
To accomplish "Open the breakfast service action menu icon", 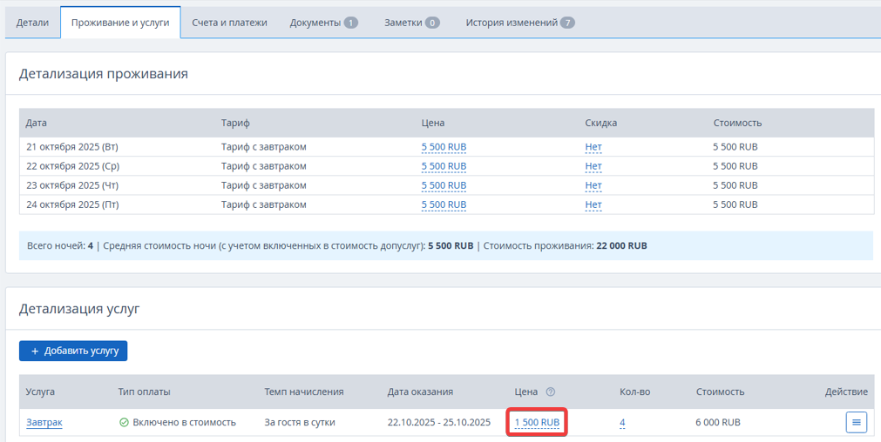I will click(856, 422).
